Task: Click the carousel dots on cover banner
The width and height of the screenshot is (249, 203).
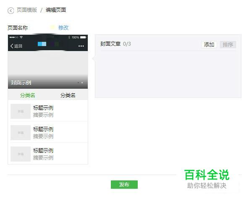Action: tap(80, 82)
